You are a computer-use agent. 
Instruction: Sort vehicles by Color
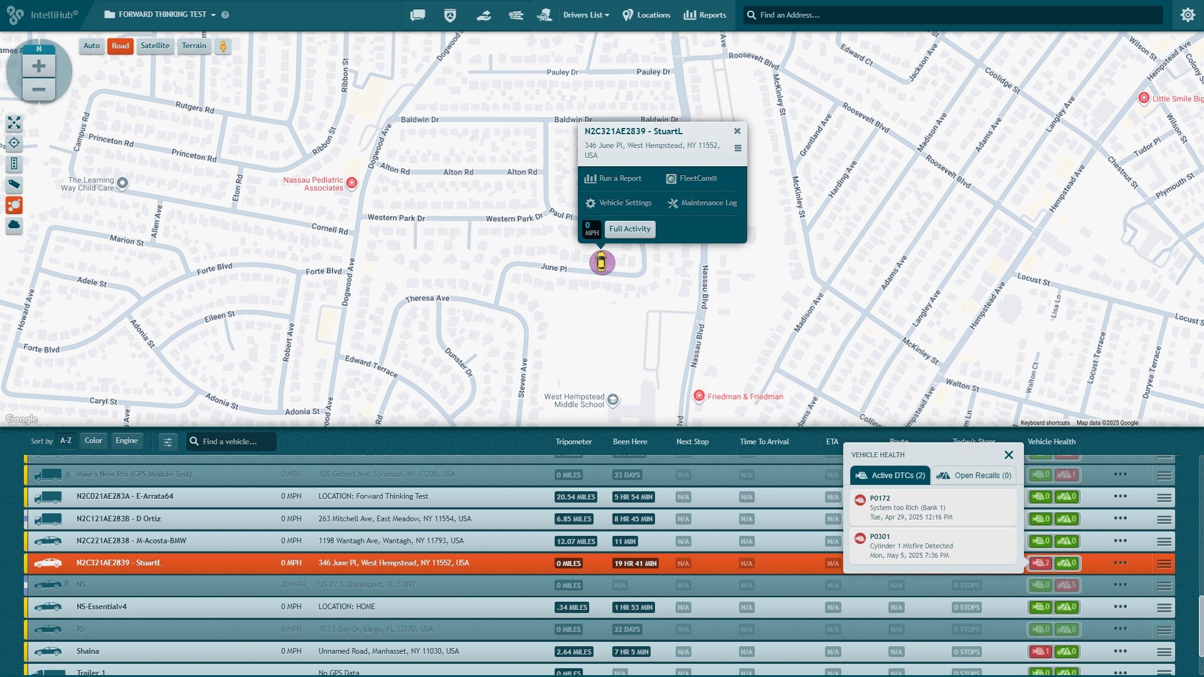coord(93,441)
